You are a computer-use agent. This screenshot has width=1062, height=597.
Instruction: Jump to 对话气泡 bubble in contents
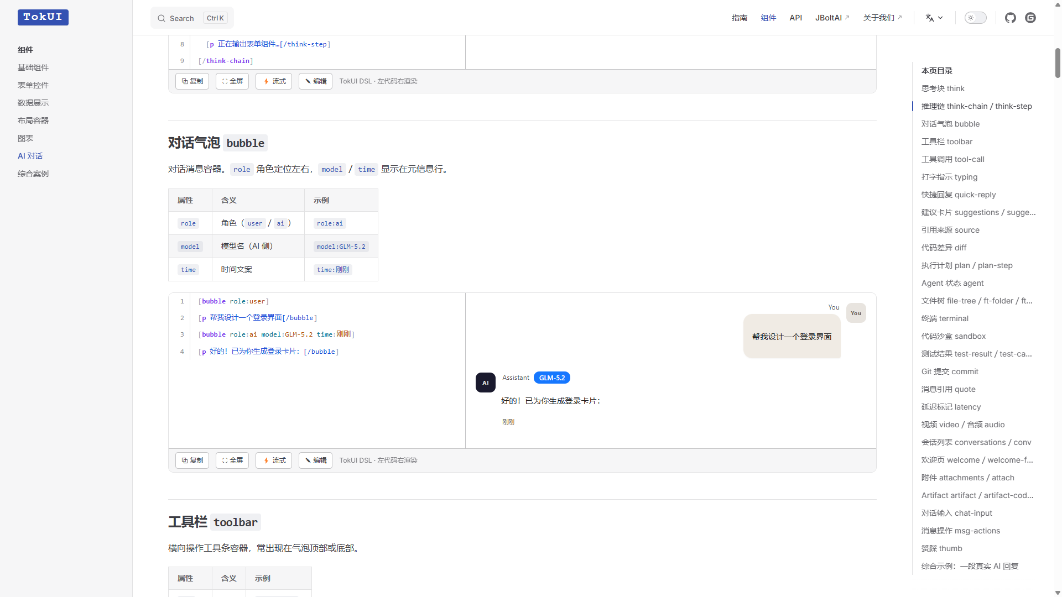pos(950,124)
